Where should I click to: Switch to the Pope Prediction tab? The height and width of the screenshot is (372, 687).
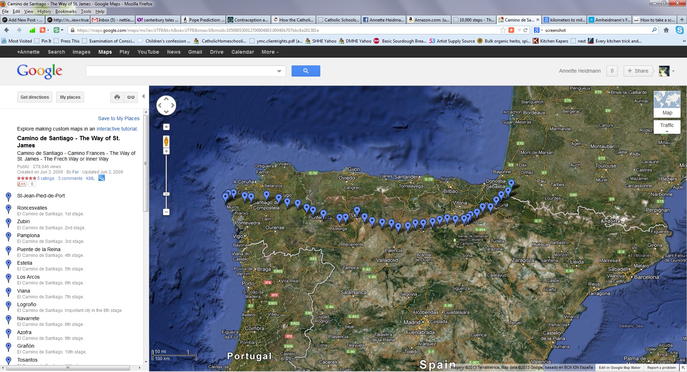pyautogui.click(x=203, y=20)
